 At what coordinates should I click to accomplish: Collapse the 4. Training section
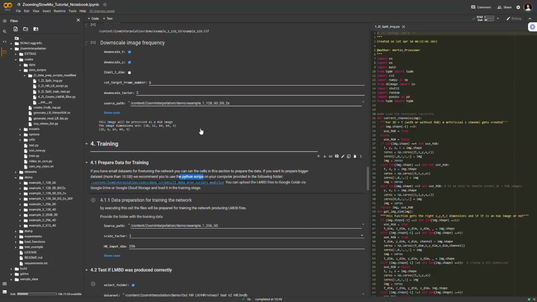[87, 144]
